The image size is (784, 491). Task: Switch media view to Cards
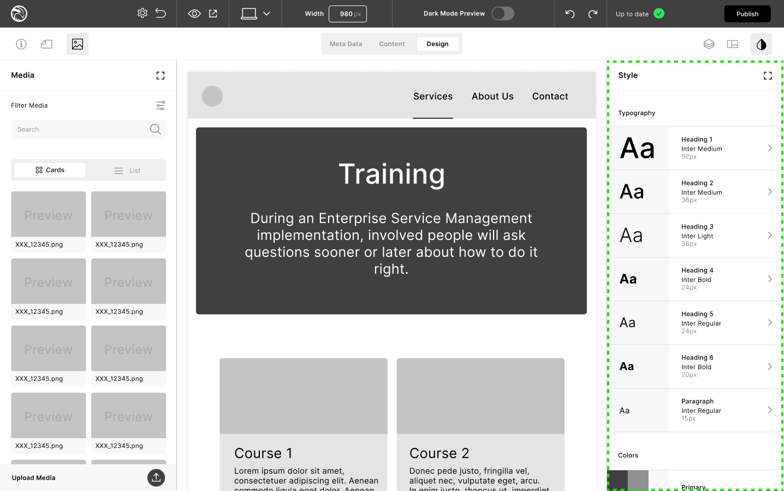tap(50, 170)
